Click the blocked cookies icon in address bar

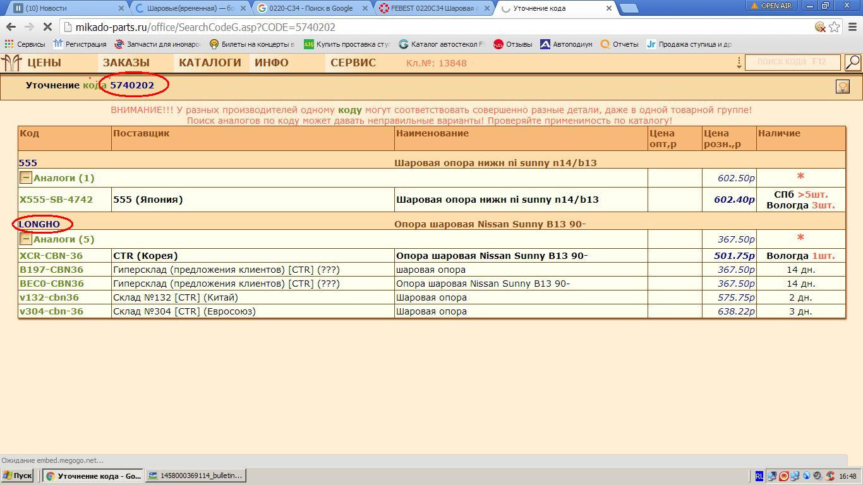pos(820,27)
